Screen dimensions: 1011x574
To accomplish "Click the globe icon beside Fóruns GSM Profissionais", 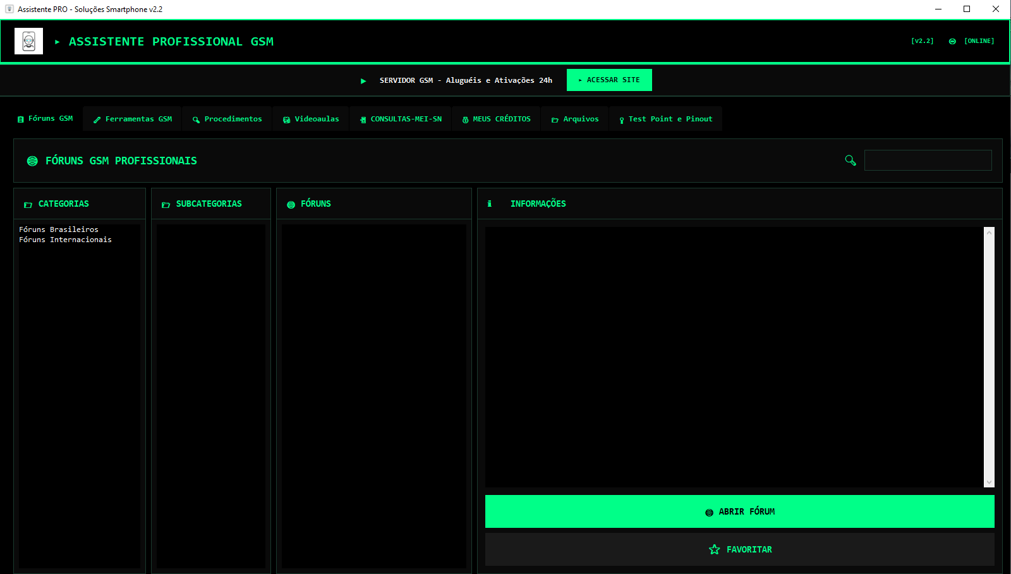I will click(32, 161).
